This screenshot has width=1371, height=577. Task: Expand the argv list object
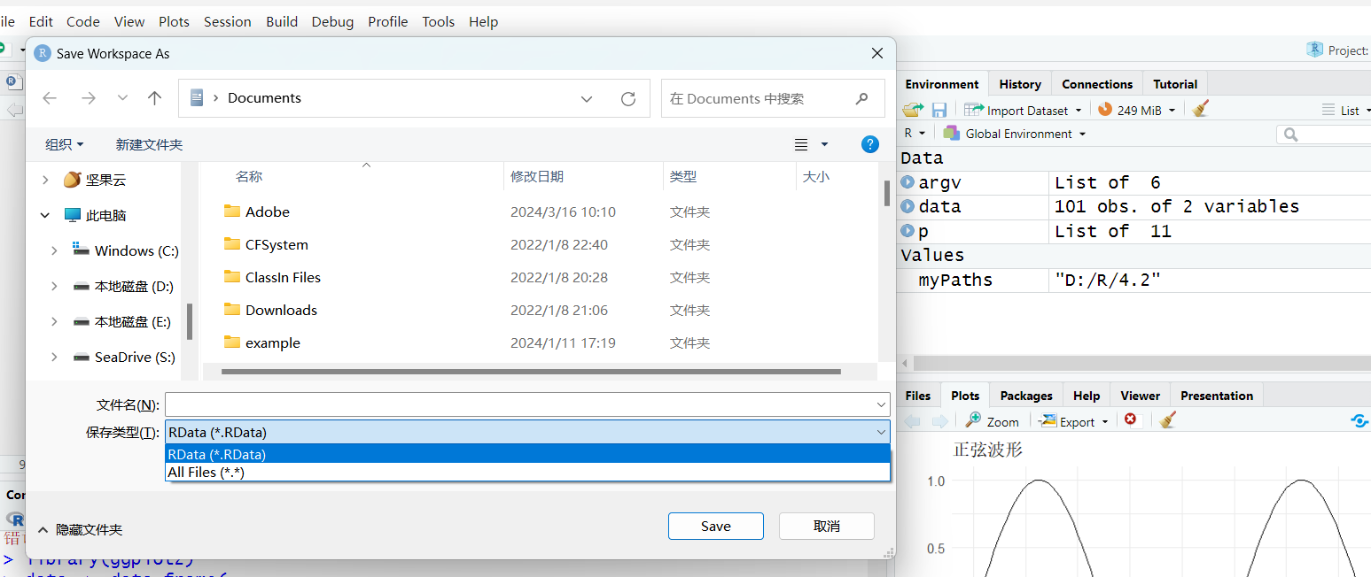pos(908,182)
